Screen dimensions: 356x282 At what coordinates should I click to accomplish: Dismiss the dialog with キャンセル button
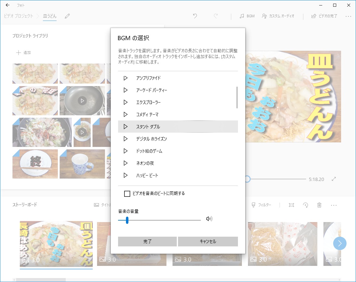click(208, 241)
